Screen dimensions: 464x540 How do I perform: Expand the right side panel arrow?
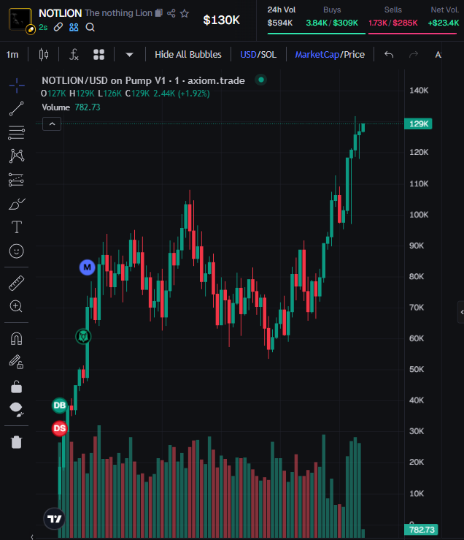point(461,312)
